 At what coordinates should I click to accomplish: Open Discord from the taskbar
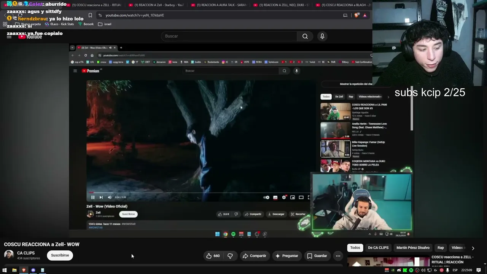[33, 270]
